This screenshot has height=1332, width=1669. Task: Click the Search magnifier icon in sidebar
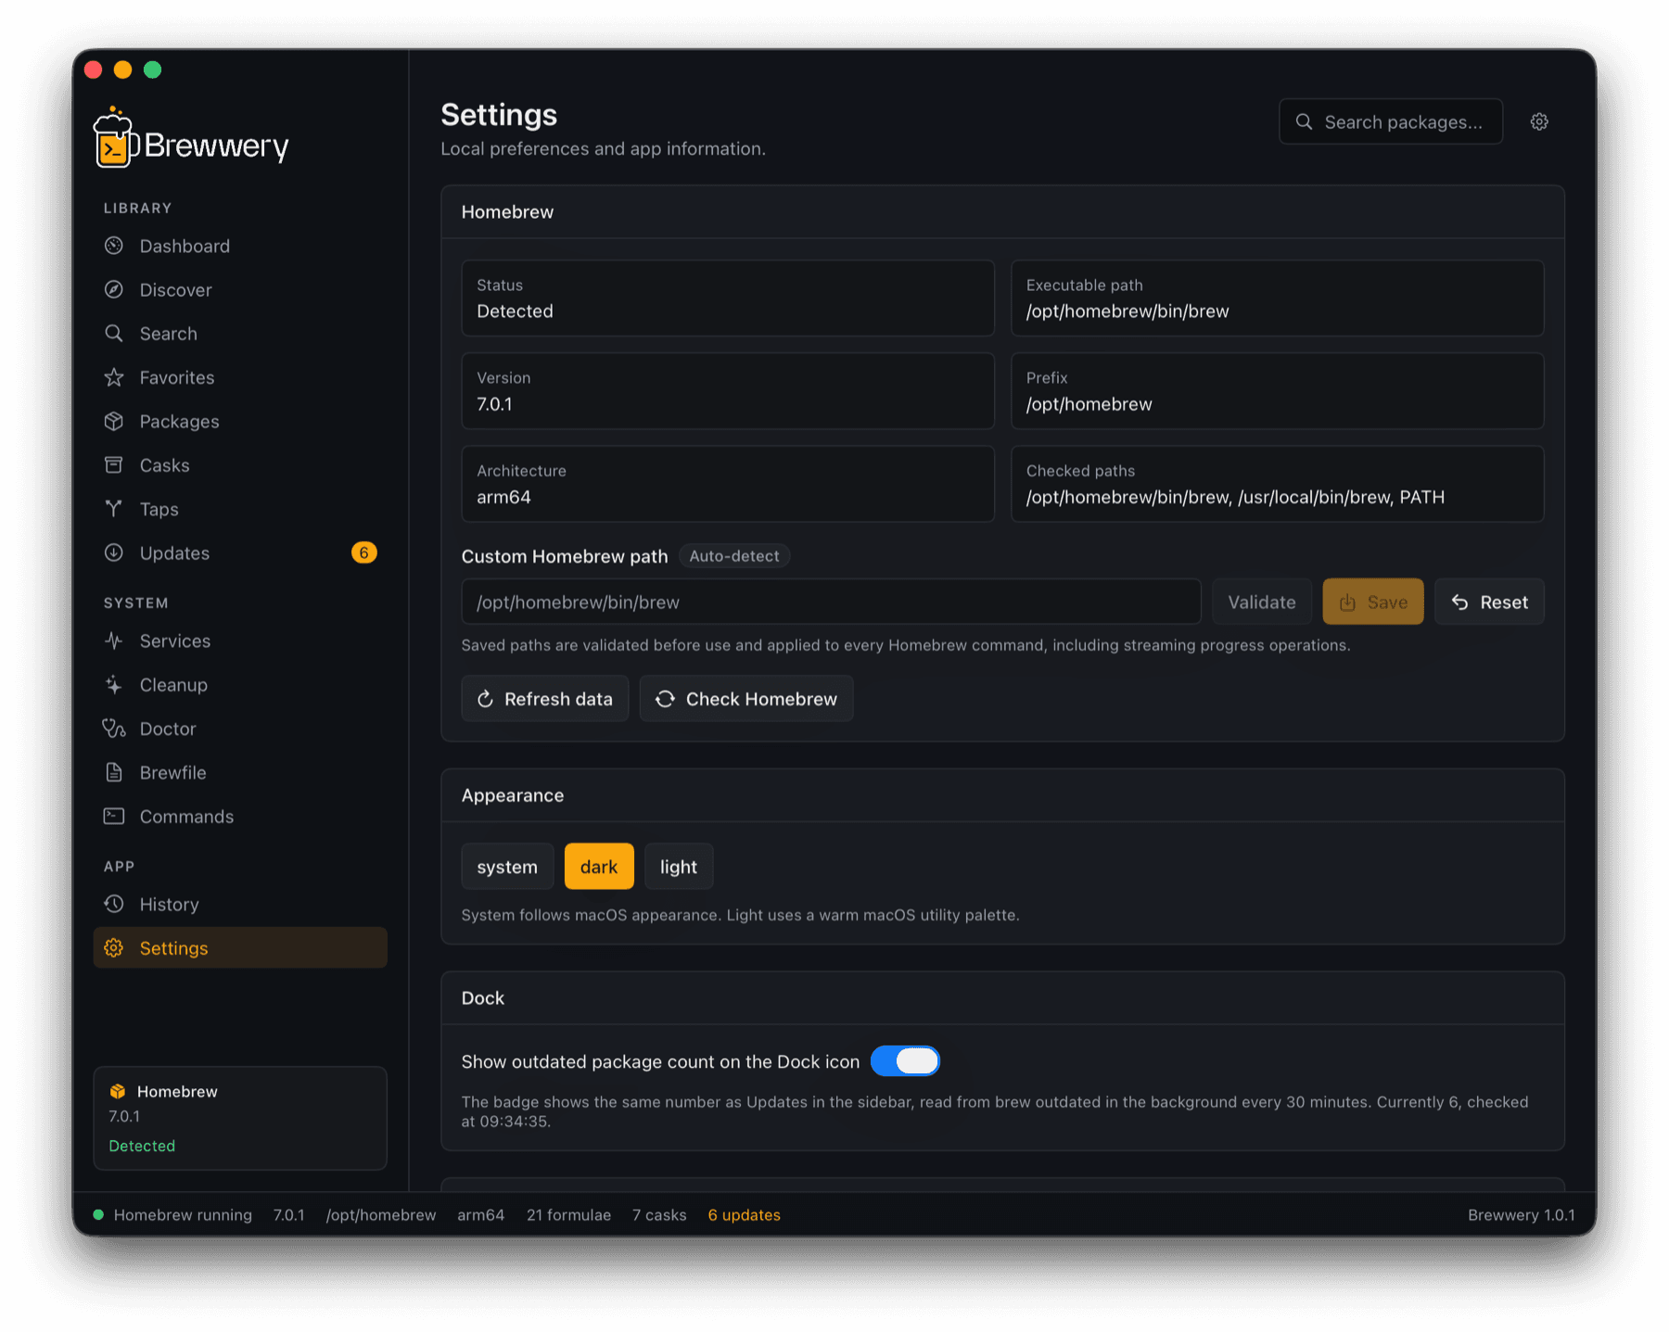coord(114,333)
